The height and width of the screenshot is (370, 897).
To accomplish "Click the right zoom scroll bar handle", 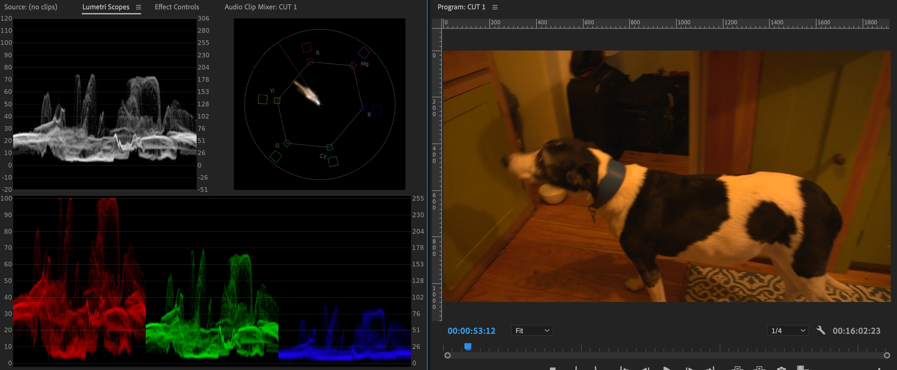I will [x=887, y=355].
